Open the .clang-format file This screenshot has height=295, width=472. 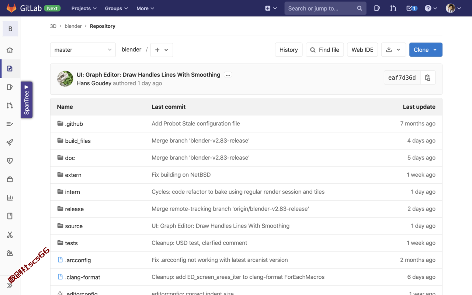pyautogui.click(x=83, y=277)
